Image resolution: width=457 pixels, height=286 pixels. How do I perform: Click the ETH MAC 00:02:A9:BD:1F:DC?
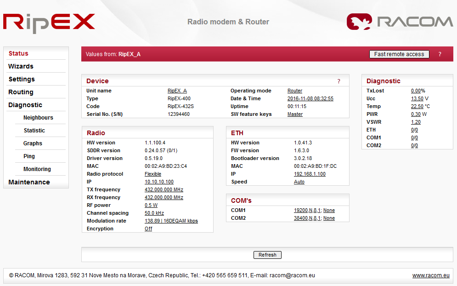point(316,166)
